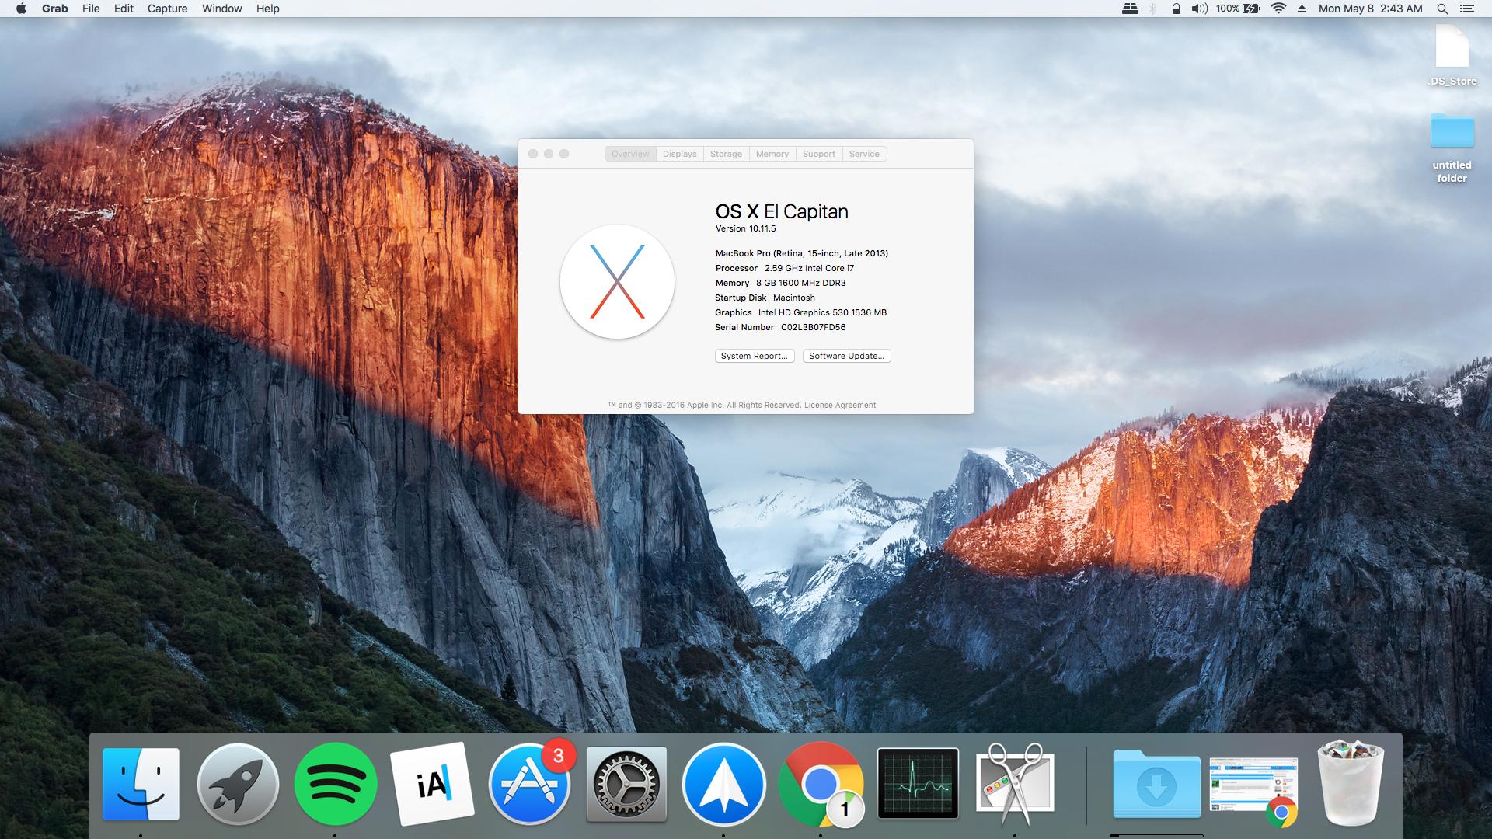Image resolution: width=1492 pixels, height=839 pixels.
Task: Switch to the Storage tab
Action: click(x=726, y=154)
